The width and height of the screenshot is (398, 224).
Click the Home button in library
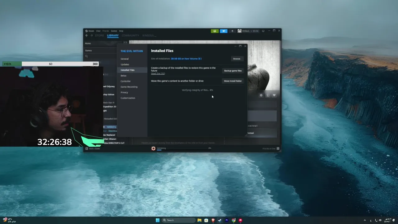(104, 43)
